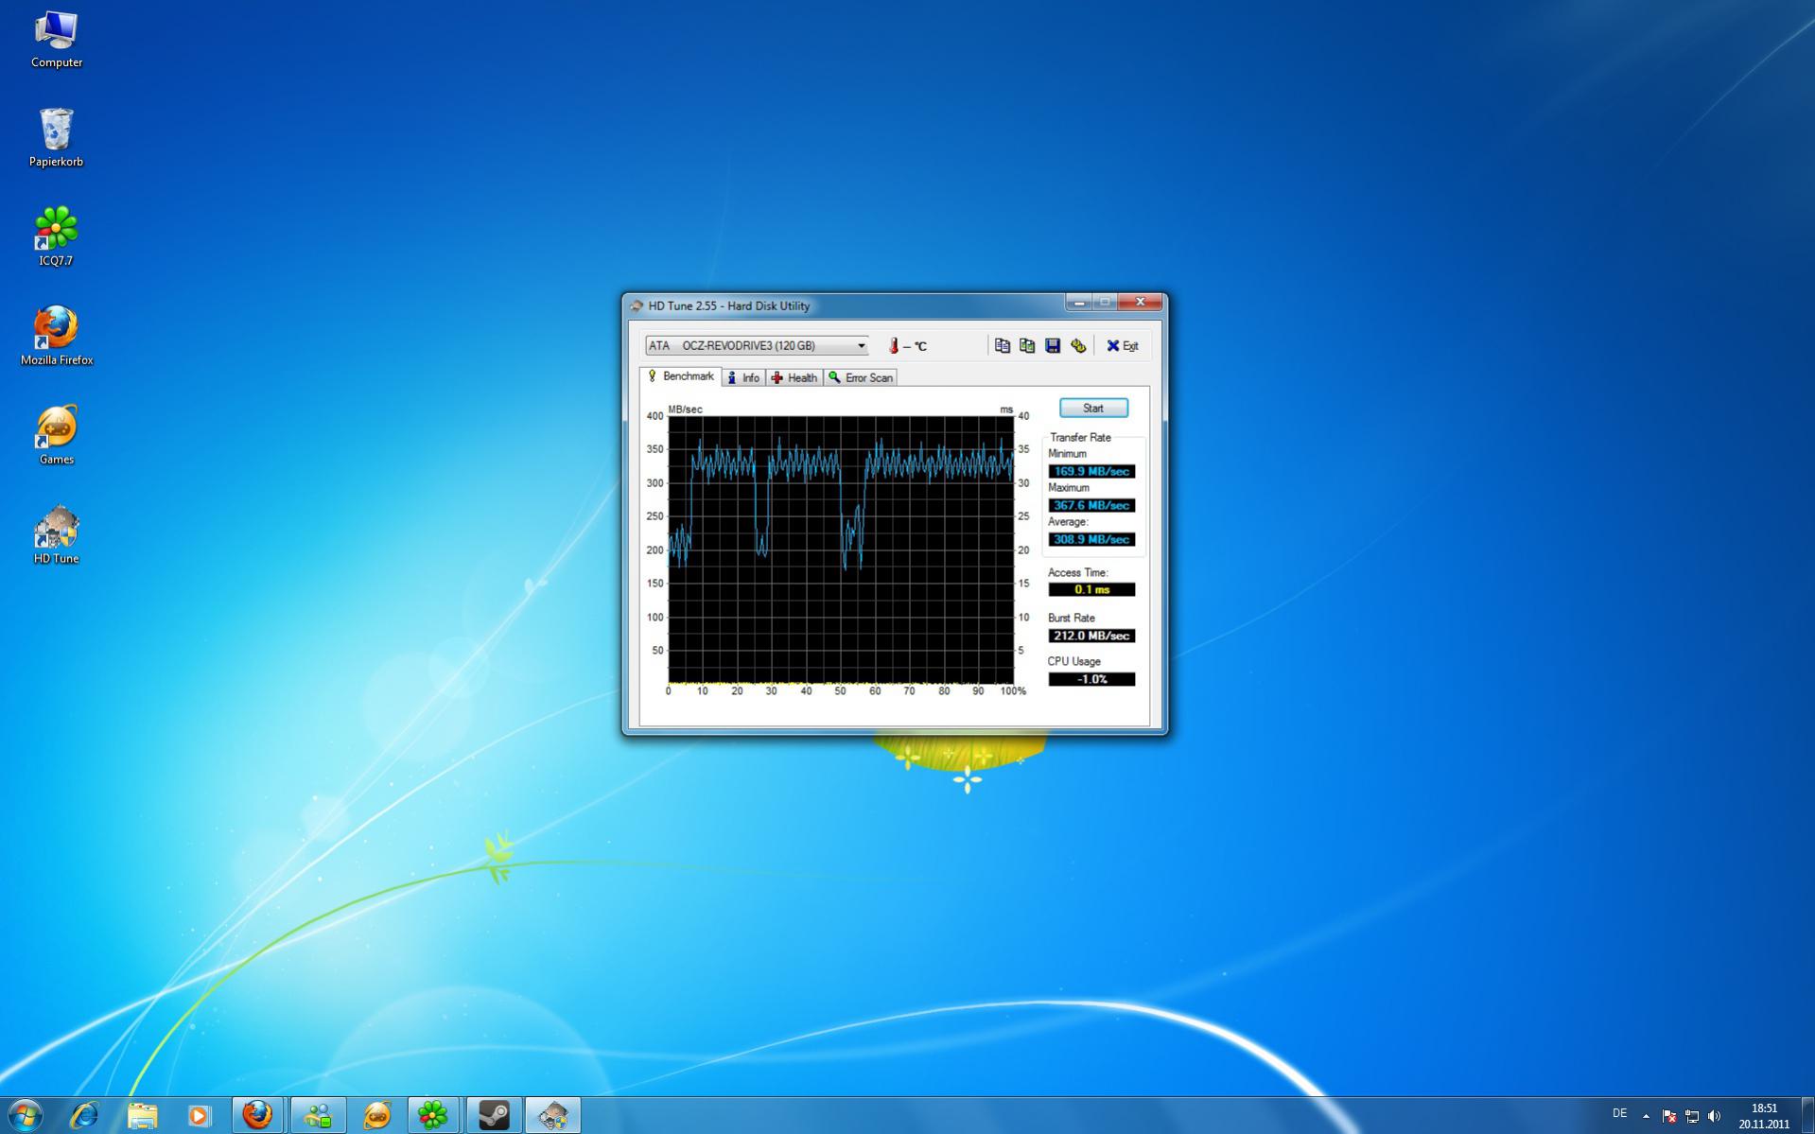Click the Access Time value 0.1 ms
The image size is (1815, 1134).
pyautogui.click(x=1091, y=589)
